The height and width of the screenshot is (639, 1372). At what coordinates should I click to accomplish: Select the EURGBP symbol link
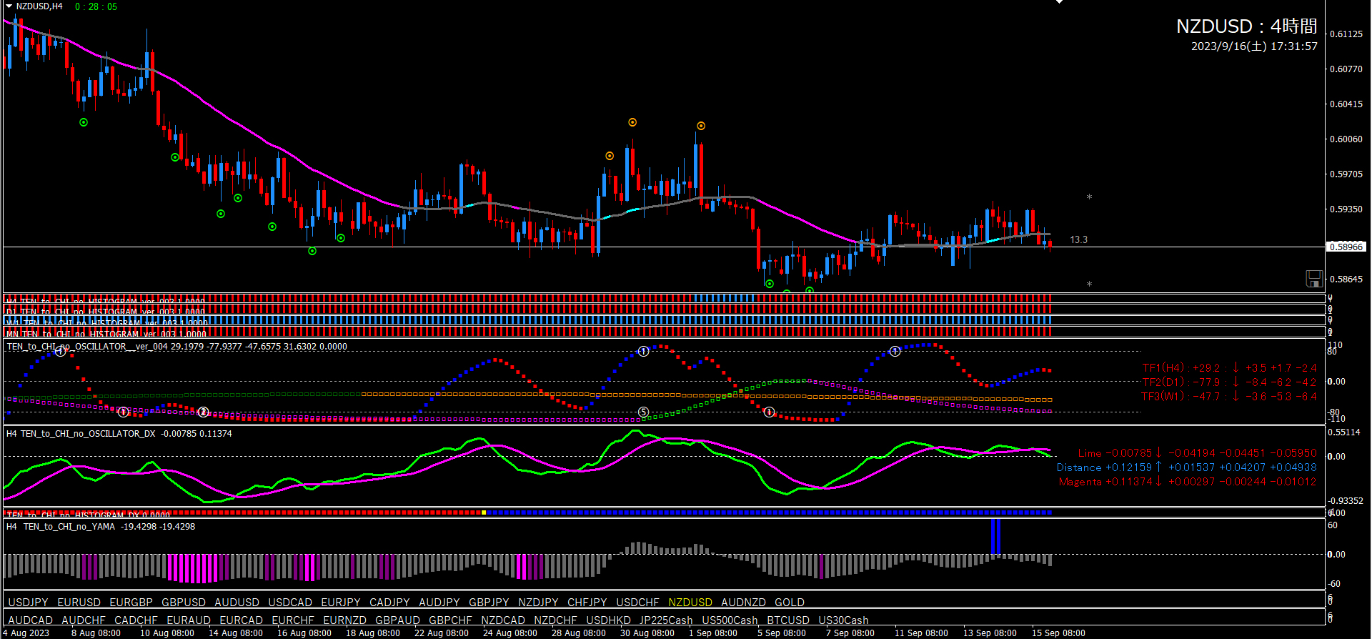tap(131, 603)
